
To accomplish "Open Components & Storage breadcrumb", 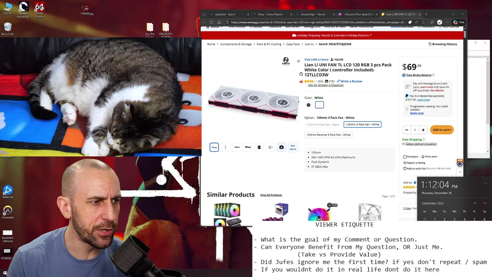I will [x=236, y=44].
